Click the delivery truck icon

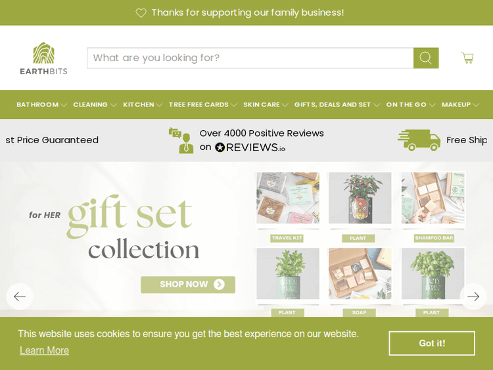click(x=419, y=140)
